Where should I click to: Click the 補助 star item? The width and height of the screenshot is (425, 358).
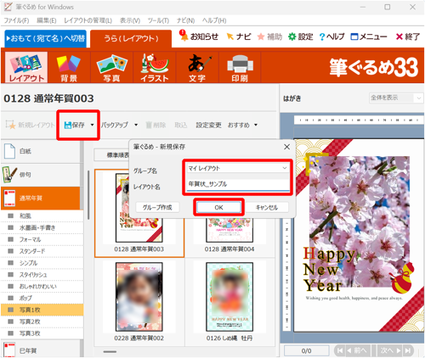[x=269, y=36]
